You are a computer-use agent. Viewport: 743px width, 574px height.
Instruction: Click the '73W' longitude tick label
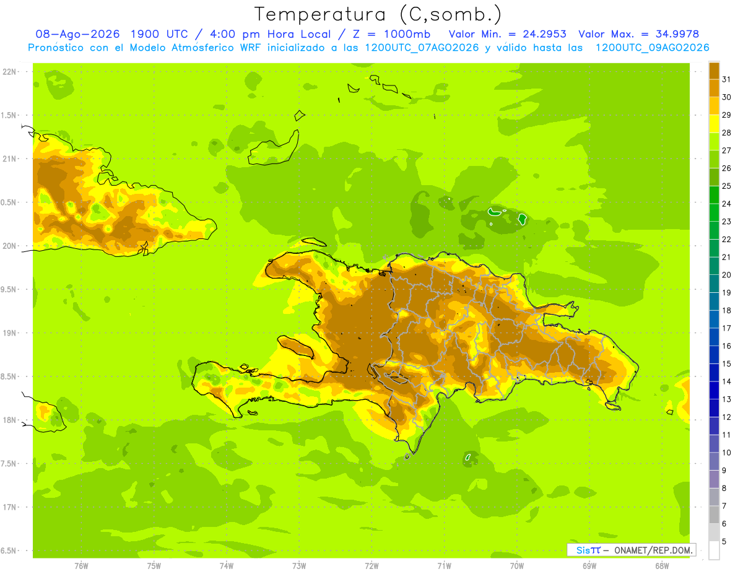pos(299,565)
